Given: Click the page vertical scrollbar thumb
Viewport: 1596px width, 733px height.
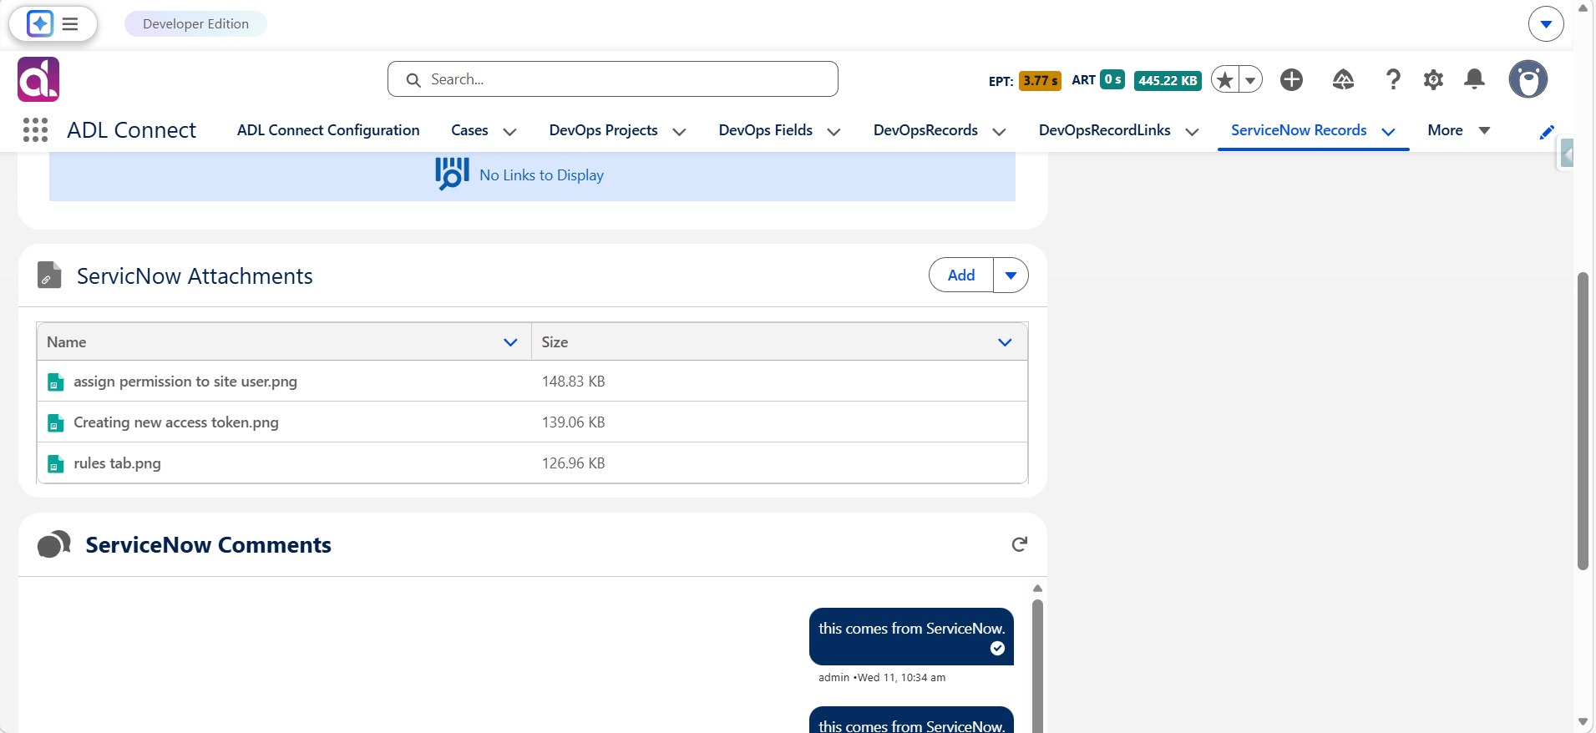Looking at the screenshot, I should coord(1583,421).
